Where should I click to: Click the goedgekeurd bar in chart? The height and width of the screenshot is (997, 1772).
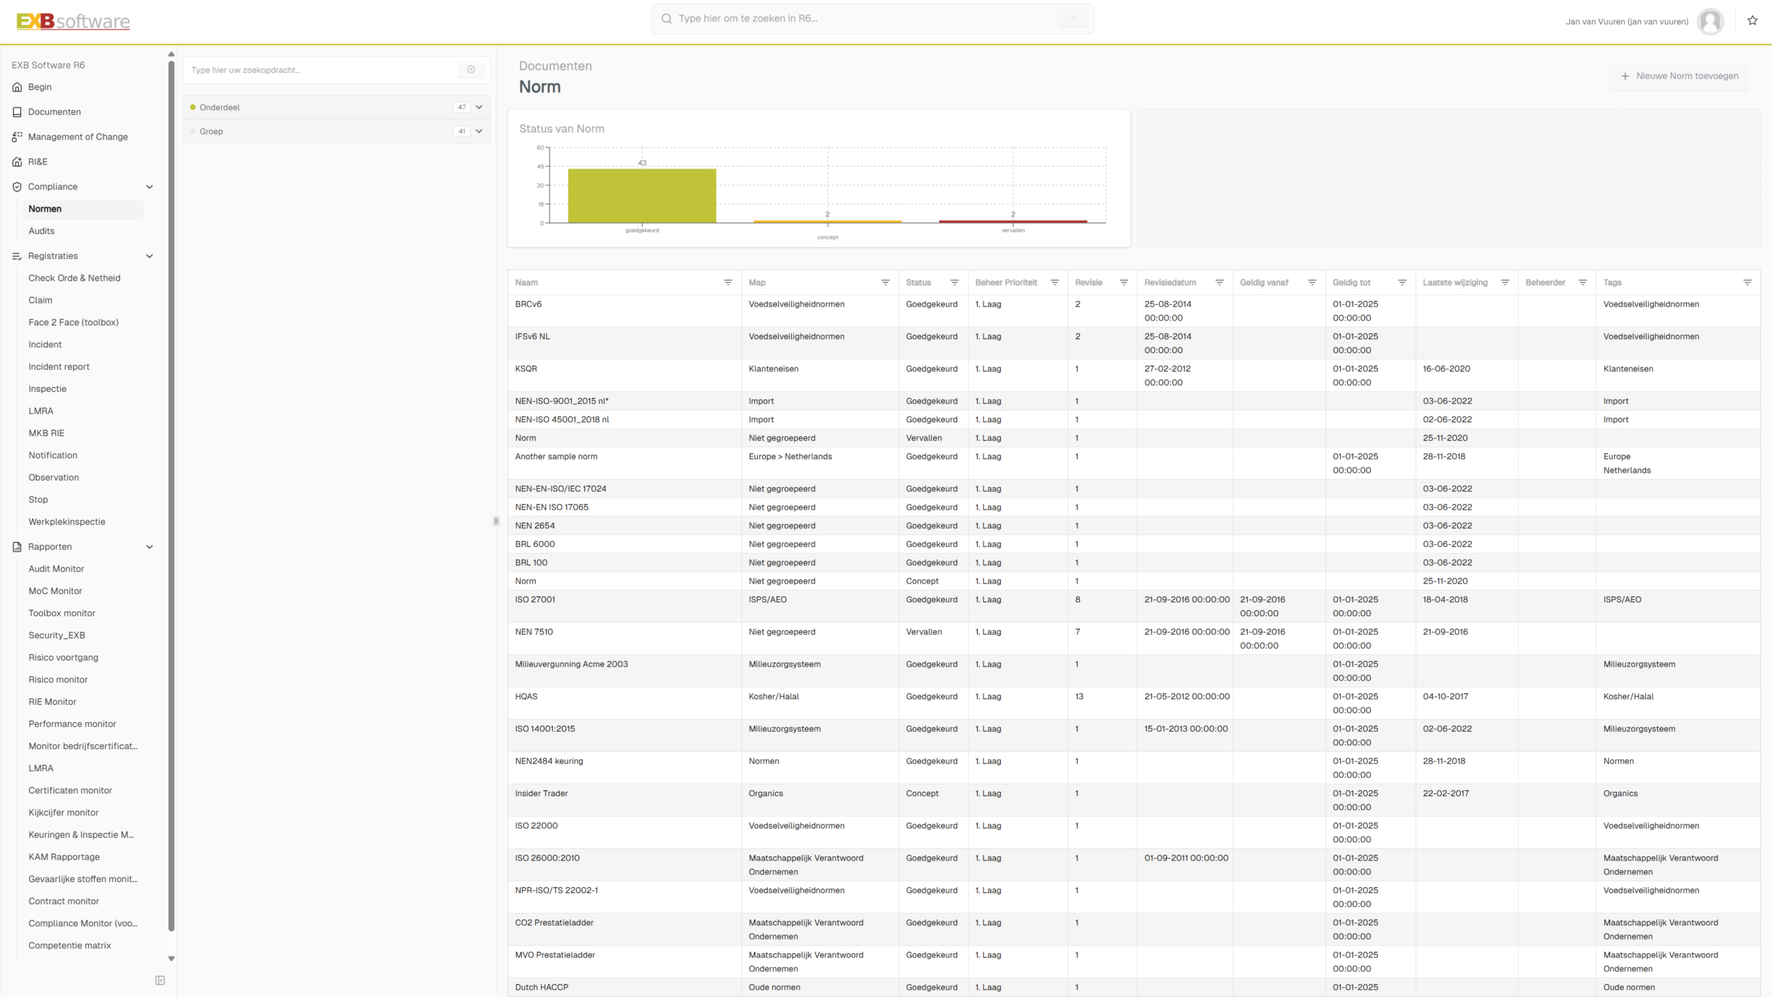642,196
